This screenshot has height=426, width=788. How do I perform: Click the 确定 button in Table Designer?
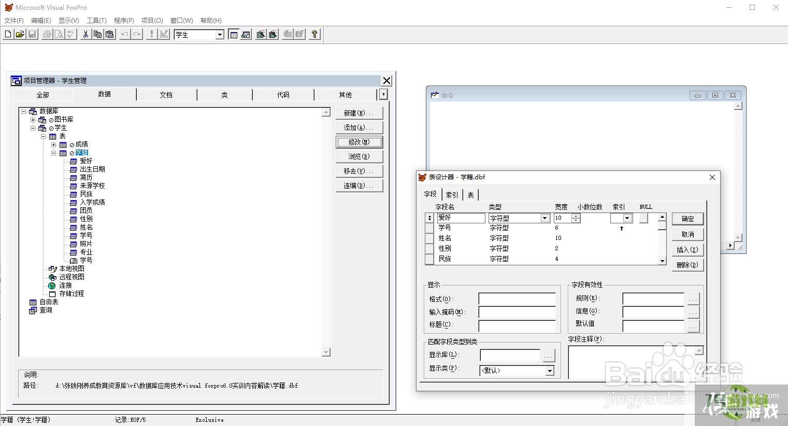pyautogui.click(x=687, y=219)
